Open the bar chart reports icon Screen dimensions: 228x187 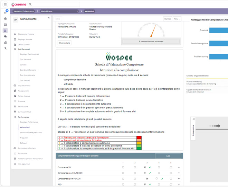point(6,42)
